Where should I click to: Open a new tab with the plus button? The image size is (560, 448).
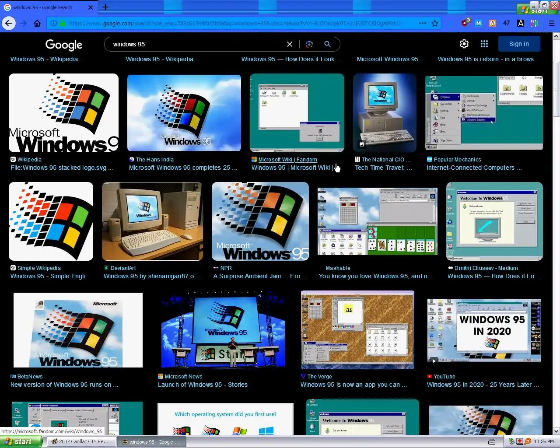pos(105,7)
